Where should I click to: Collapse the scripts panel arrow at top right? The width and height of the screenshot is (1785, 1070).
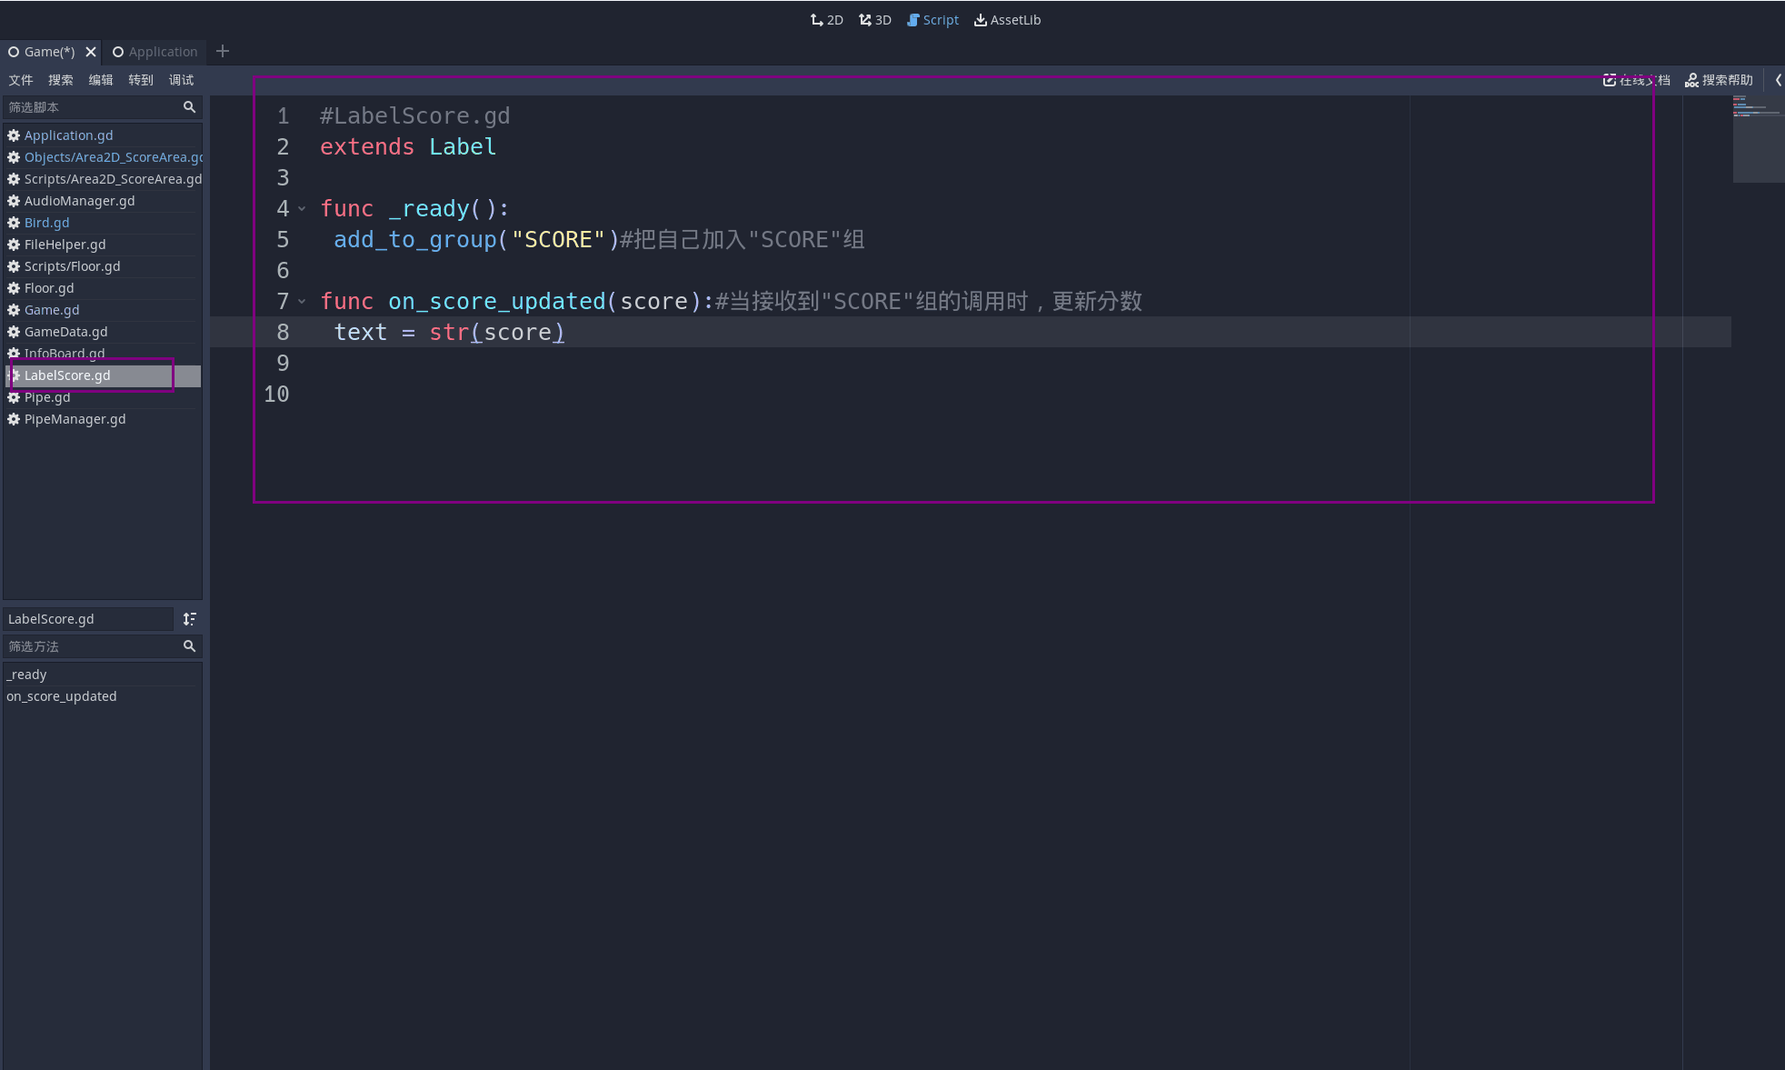coord(1778,80)
